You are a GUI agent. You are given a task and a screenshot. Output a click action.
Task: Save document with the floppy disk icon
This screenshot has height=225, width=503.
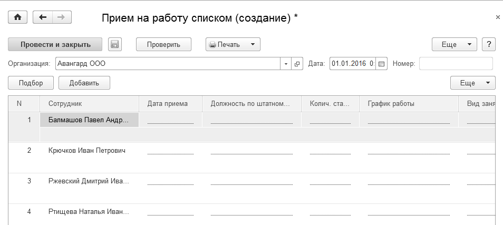115,44
